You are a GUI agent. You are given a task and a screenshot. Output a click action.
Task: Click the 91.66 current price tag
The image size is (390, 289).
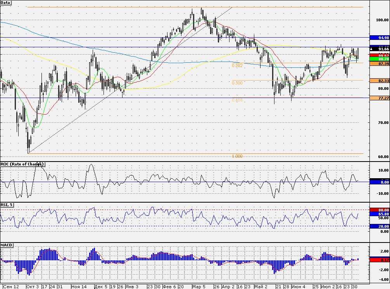pyautogui.click(x=380, y=49)
